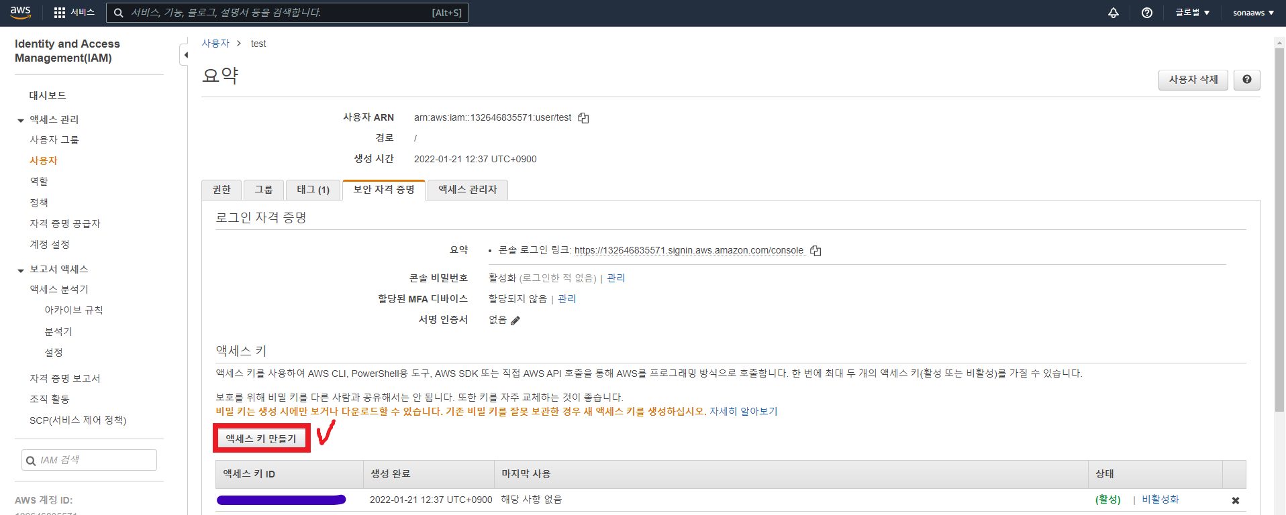Open 사용자 그룹 in the sidebar

click(54, 139)
